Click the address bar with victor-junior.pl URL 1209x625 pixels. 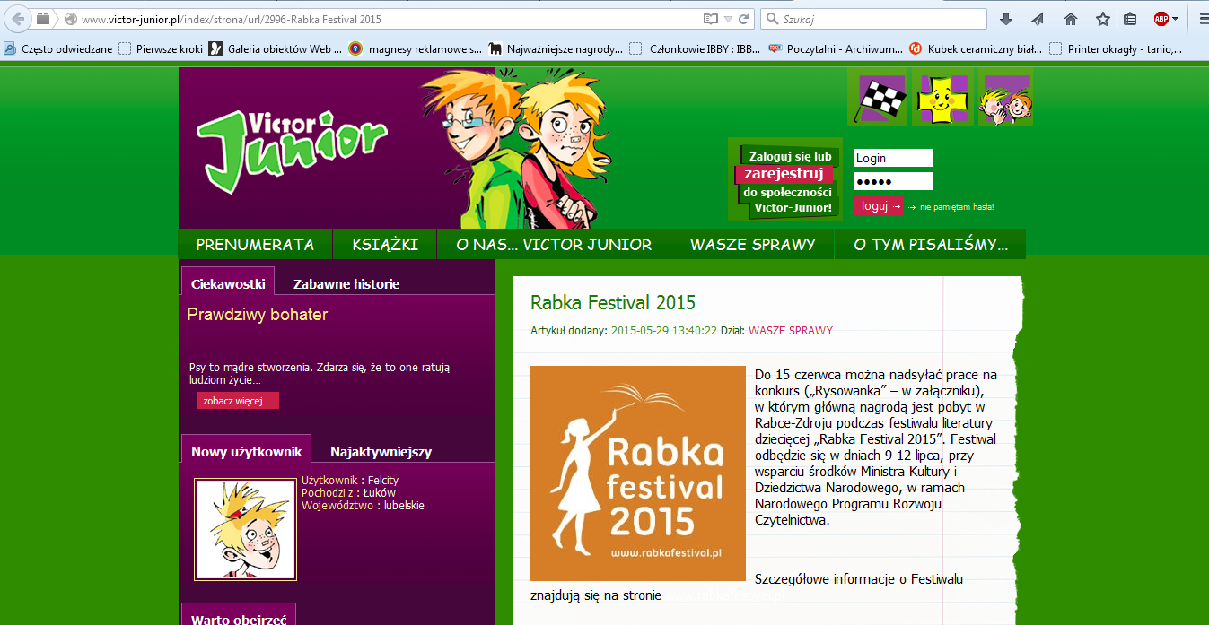[388, 19]
